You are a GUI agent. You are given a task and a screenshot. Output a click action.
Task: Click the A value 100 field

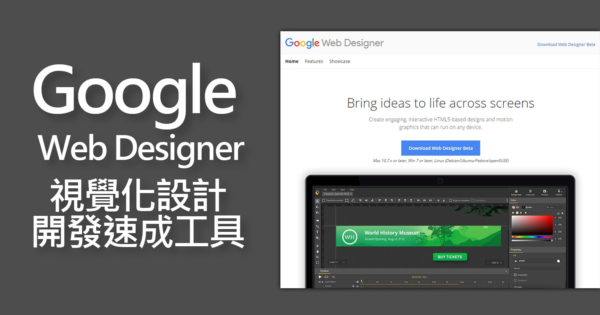pos(560,239)
